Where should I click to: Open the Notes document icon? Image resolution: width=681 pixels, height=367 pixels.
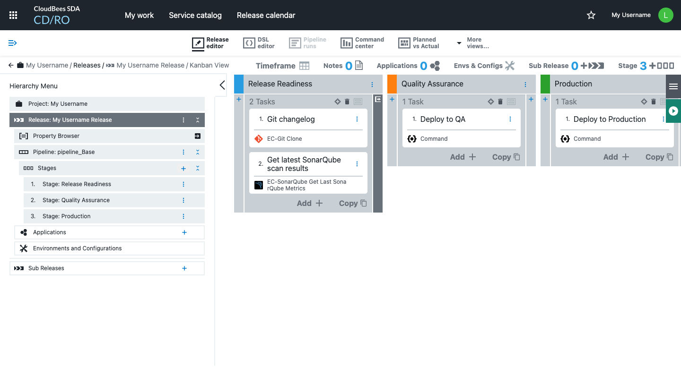pyautogui.click(x=359, y=66)
